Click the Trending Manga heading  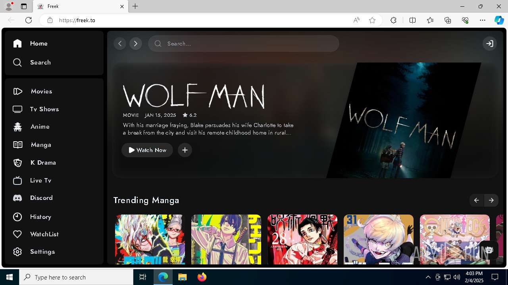(x=146, y=200)
